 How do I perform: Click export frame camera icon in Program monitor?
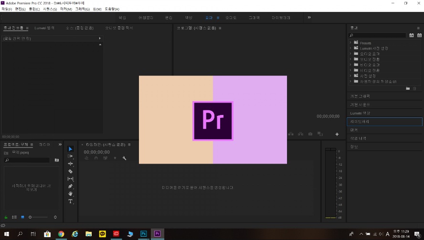coord(310,134)
